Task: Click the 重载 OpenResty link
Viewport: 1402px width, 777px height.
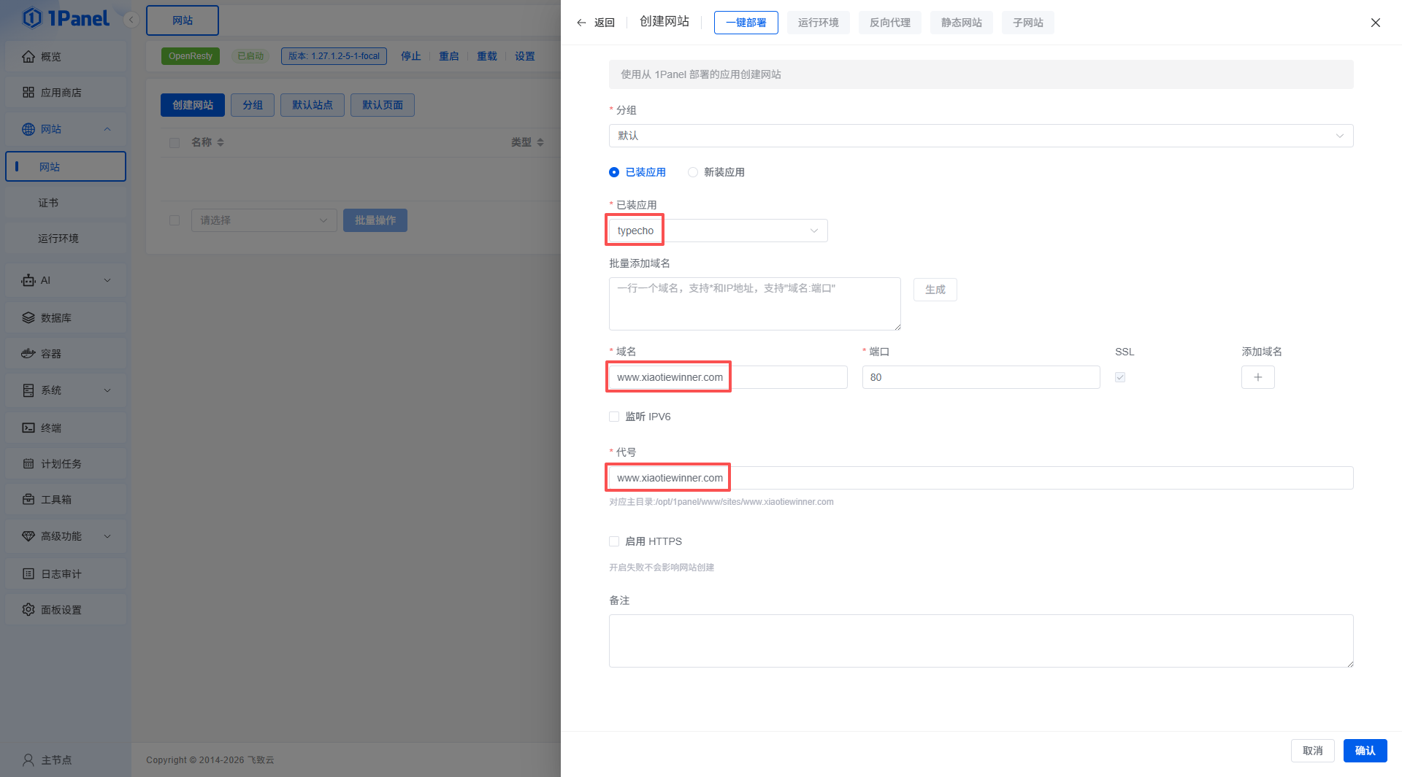Action: (x=486, y=56)
